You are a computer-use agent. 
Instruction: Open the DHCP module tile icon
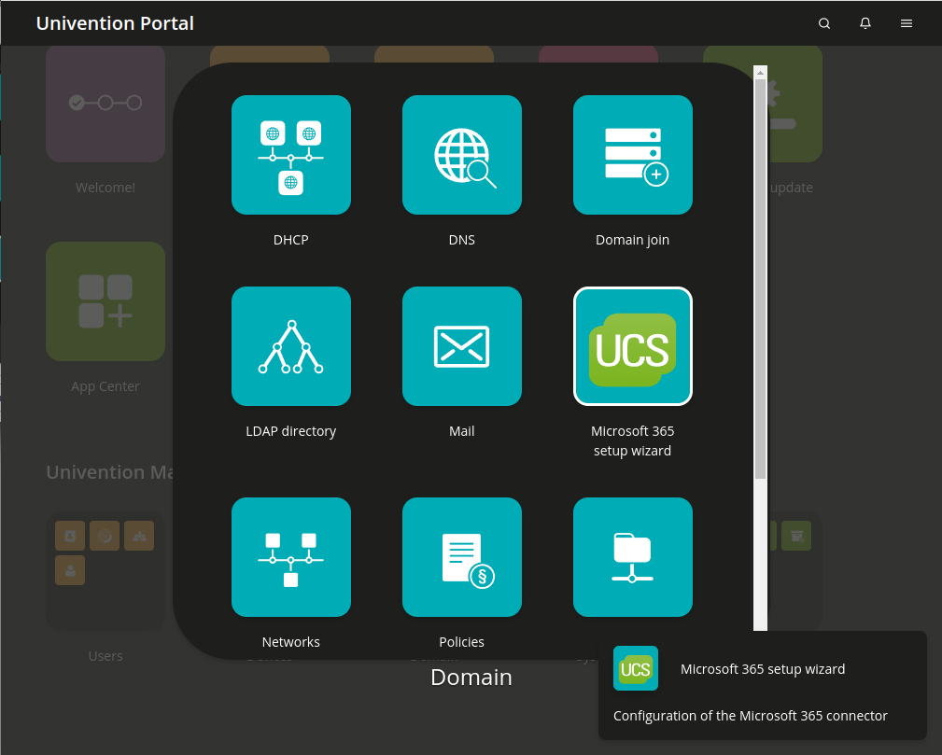[x=290, y=155]
